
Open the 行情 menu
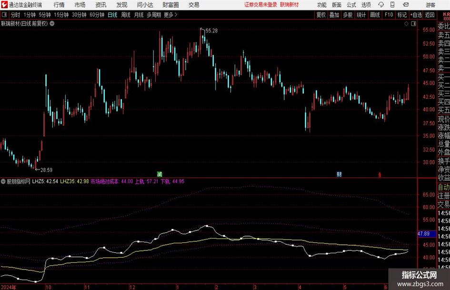(59, 5)
